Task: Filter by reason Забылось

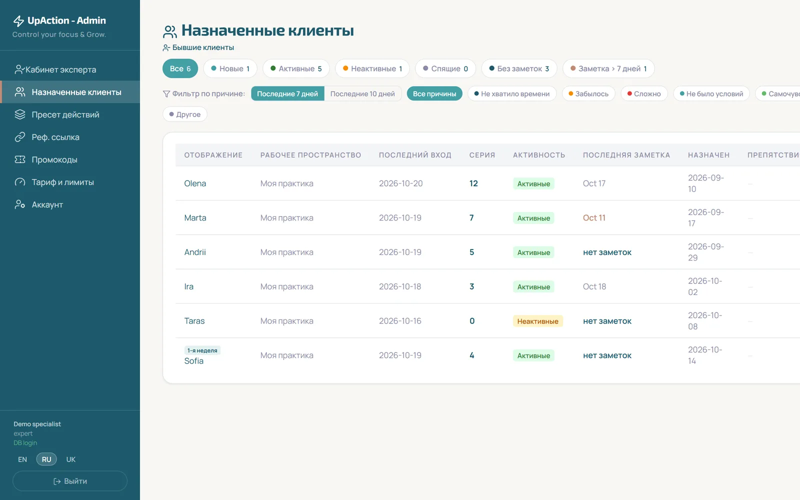Action: [x=588, y=94]
